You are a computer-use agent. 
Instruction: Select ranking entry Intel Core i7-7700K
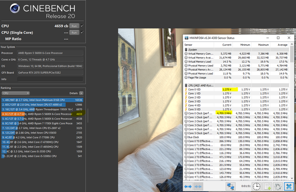tap(42, 138)
